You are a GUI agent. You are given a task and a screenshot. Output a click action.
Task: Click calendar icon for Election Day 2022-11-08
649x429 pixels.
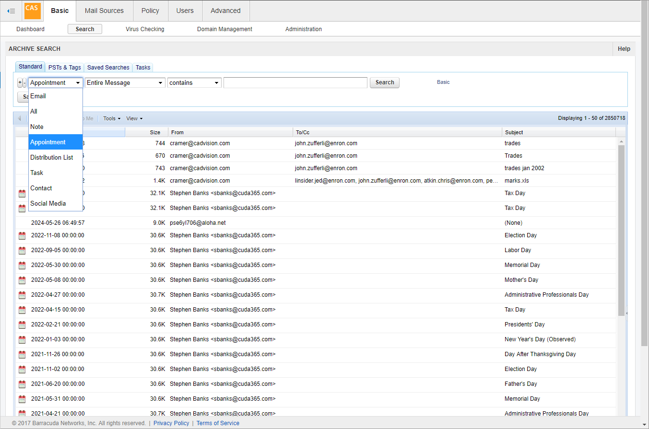point(22,235)
